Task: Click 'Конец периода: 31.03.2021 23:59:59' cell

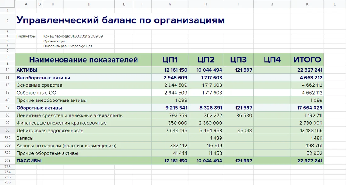Action: coord(73,36)
